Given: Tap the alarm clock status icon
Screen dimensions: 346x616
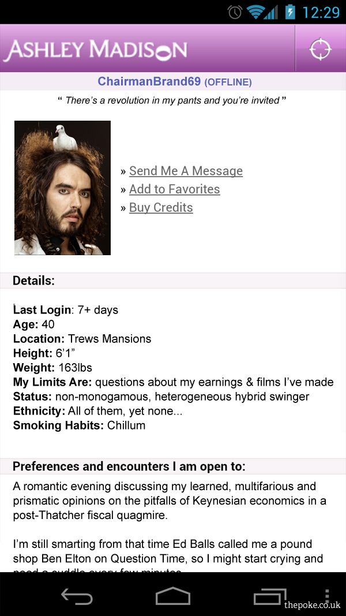Looking at the screenshot, I should 235,12.
